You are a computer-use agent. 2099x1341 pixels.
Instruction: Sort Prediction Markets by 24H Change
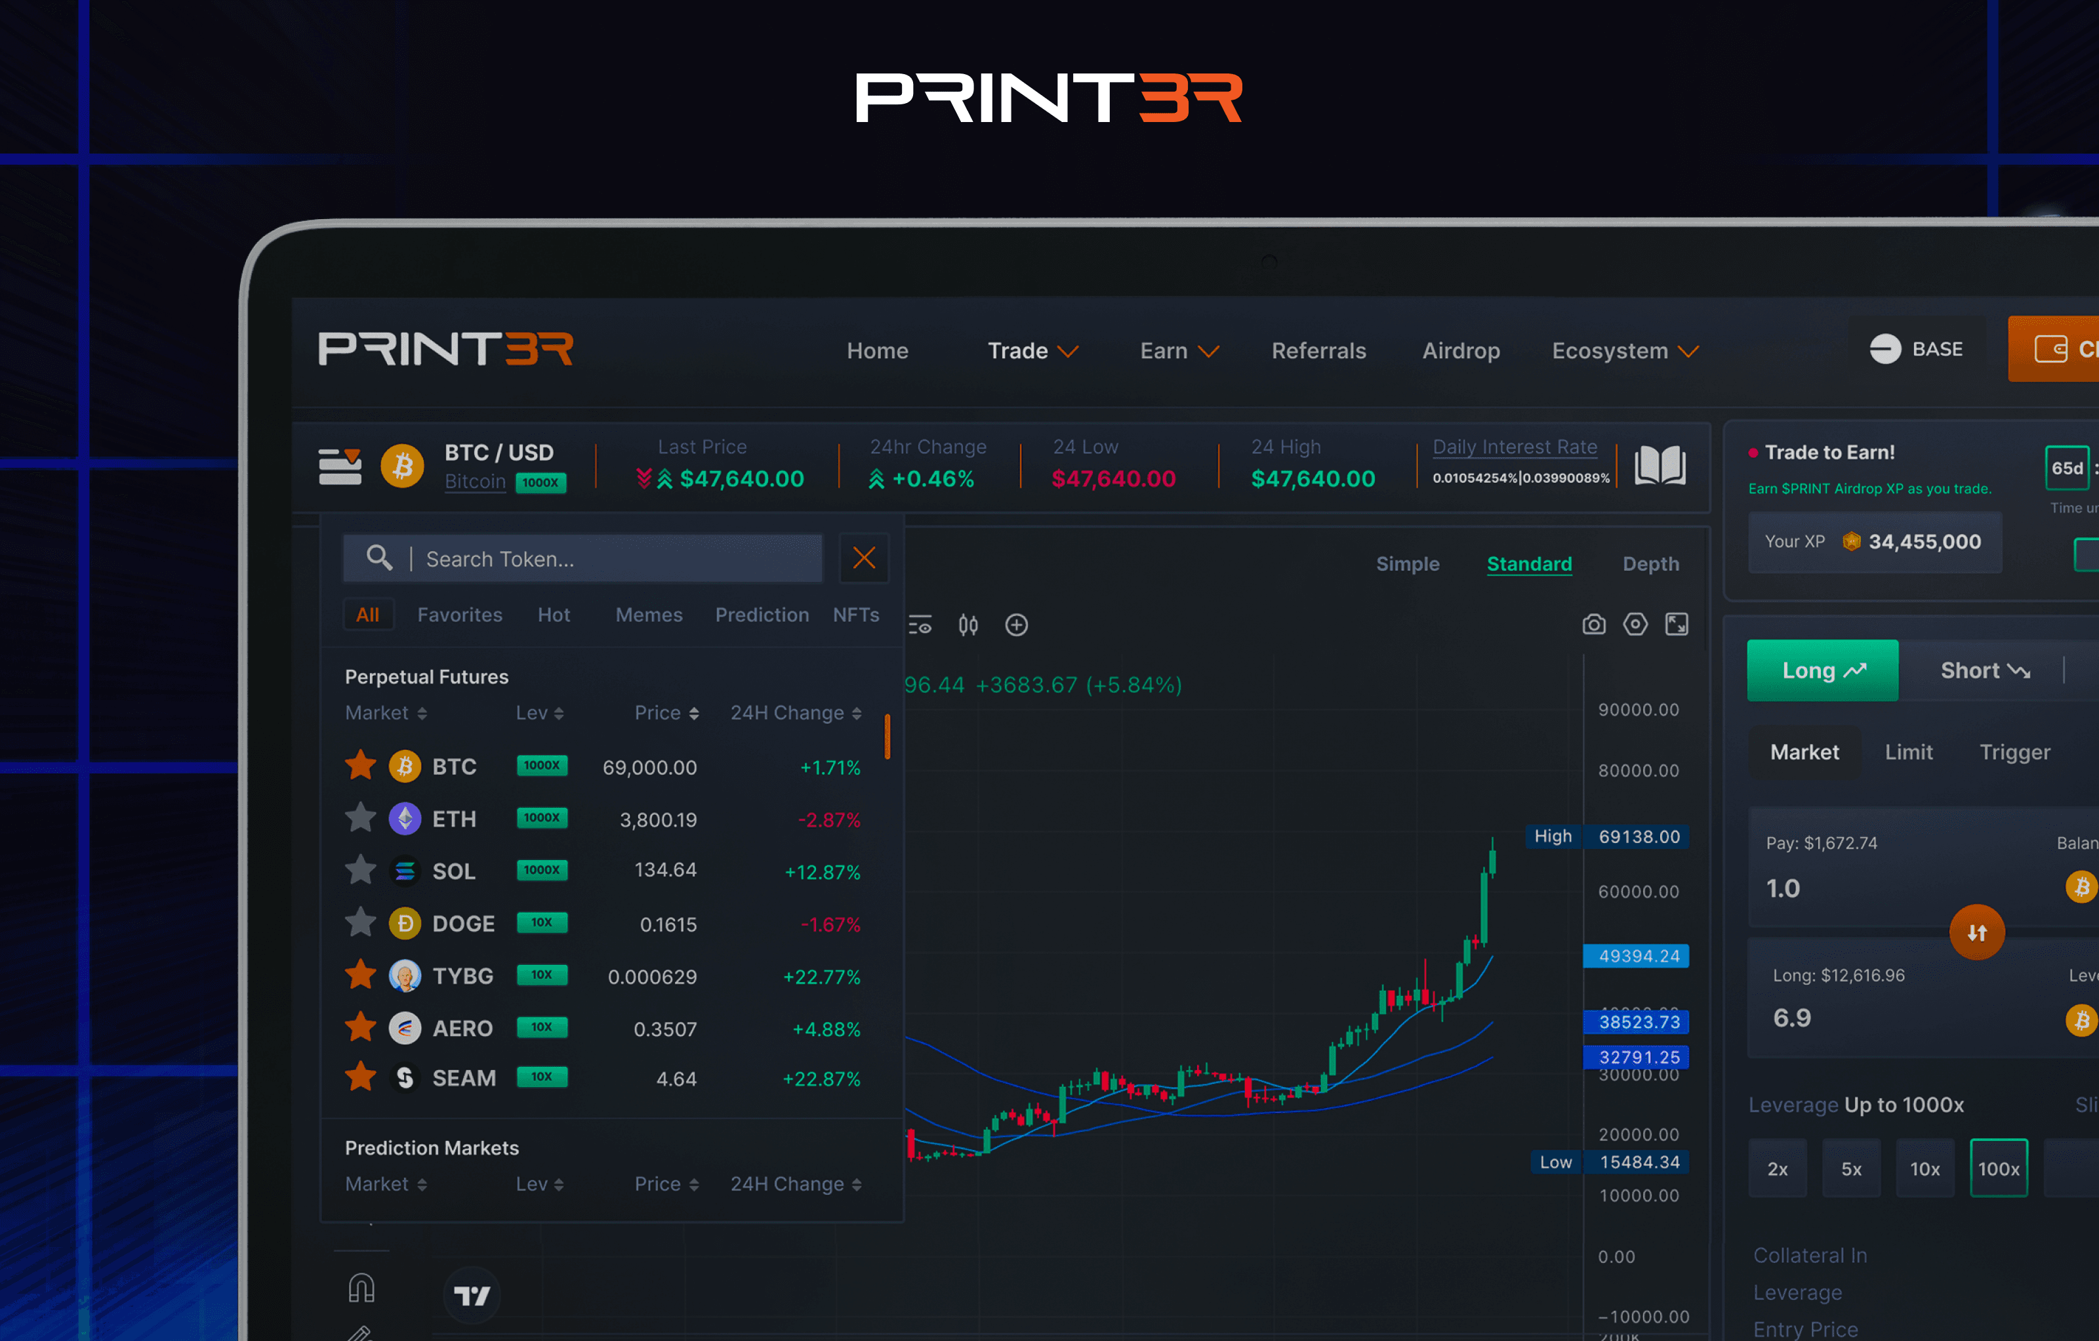796,1183
